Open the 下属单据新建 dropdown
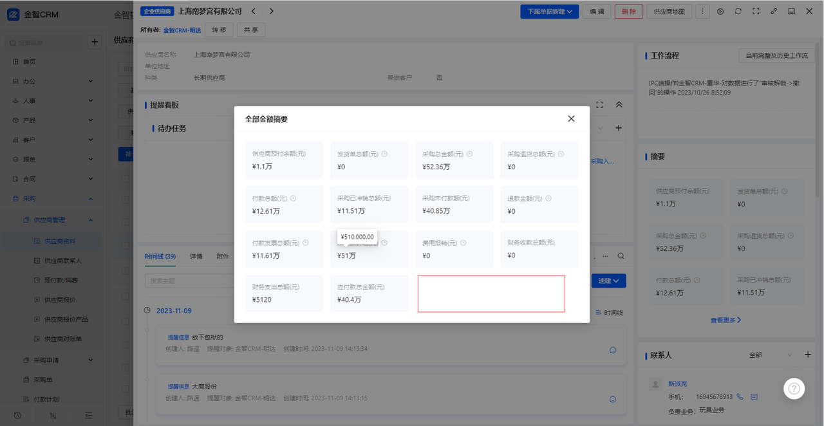 pos(549,12)
